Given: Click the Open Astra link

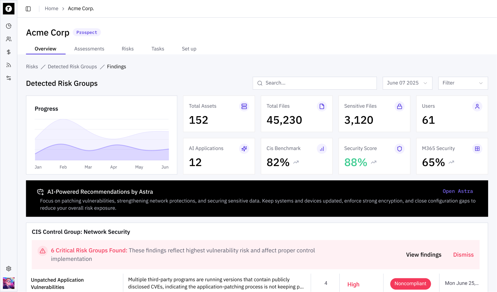Looking at the screenshot, I should 457,191.
